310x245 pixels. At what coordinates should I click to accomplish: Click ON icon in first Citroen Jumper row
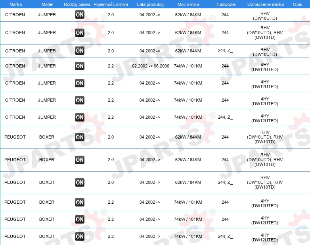pos(80,14)
